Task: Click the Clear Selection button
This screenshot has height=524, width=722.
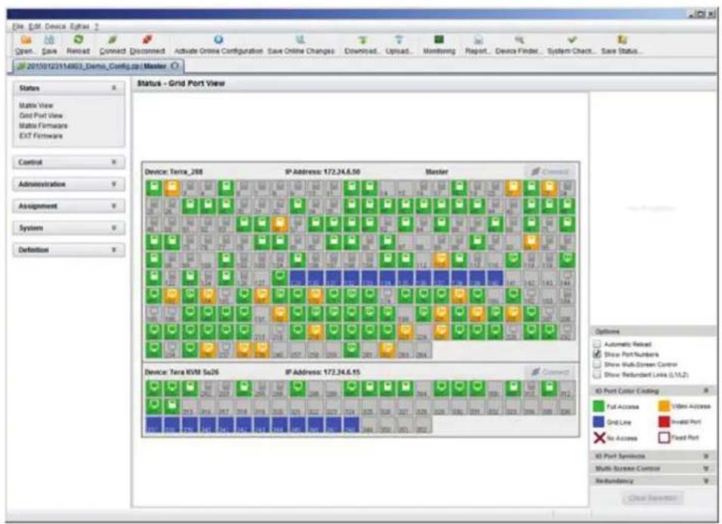Action: (653, 498)
